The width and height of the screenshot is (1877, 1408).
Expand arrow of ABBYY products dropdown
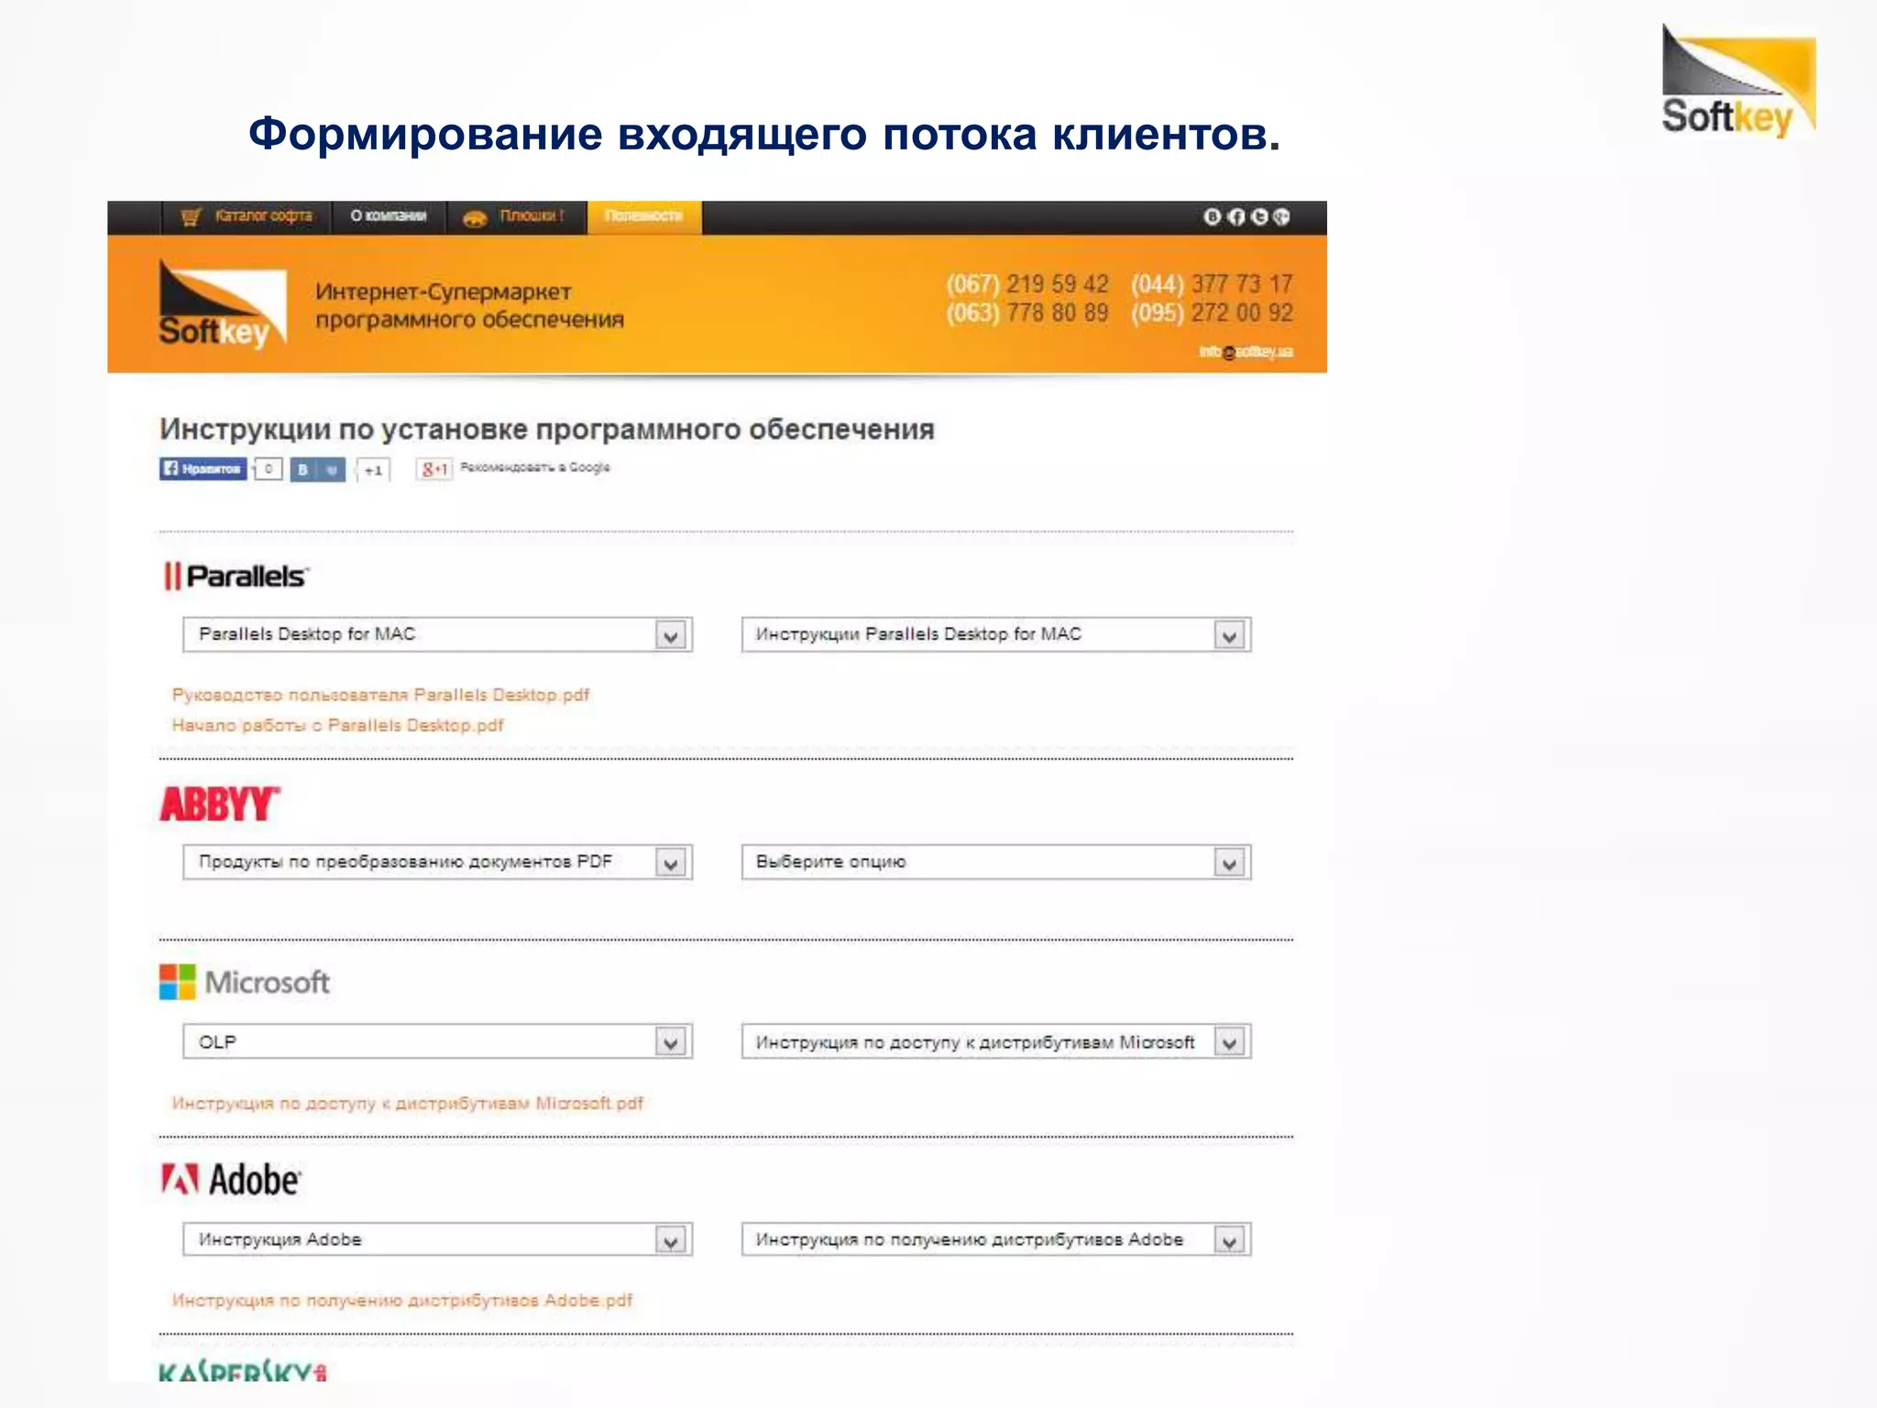671,863
